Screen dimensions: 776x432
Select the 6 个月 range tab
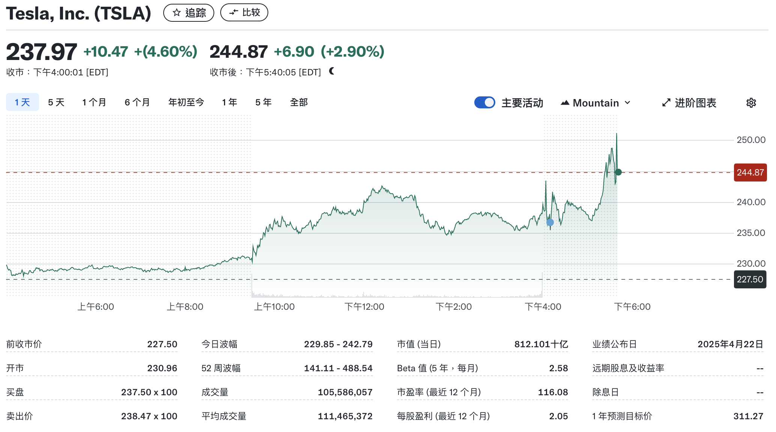(137, 102)
